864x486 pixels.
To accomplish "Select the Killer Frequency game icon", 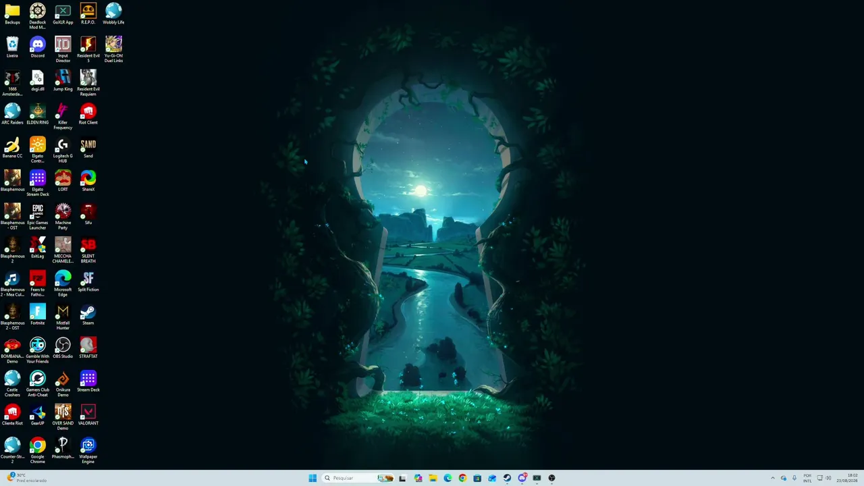I will pos(63,117).
